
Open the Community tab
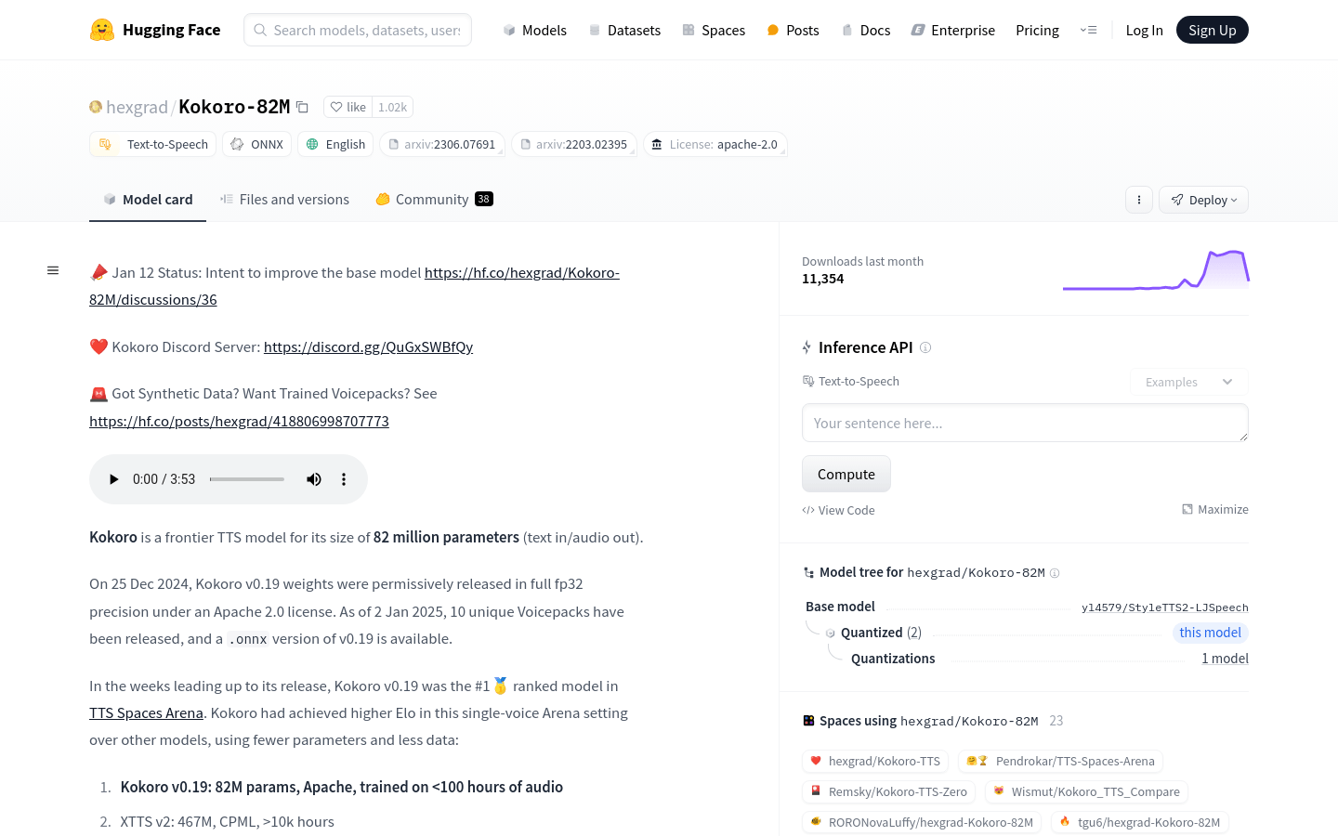click(433, 200)
